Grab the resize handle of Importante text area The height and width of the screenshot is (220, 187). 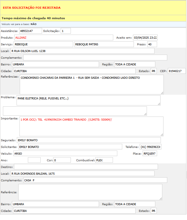click(x=162, y=135)
